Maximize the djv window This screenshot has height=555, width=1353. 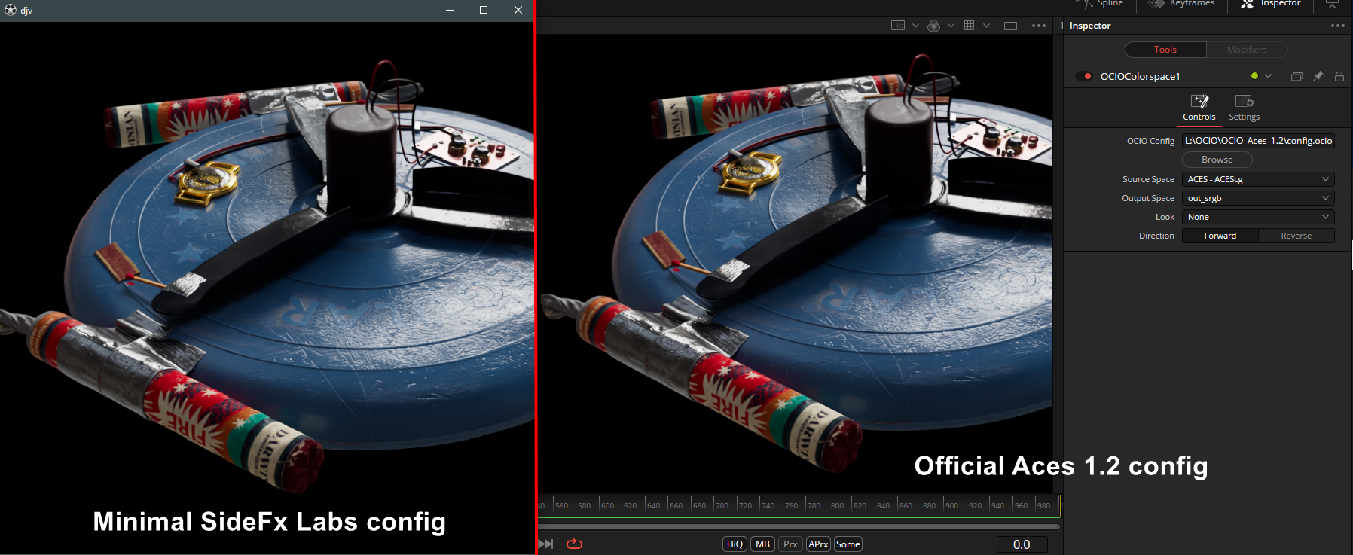tap(484, 10)
